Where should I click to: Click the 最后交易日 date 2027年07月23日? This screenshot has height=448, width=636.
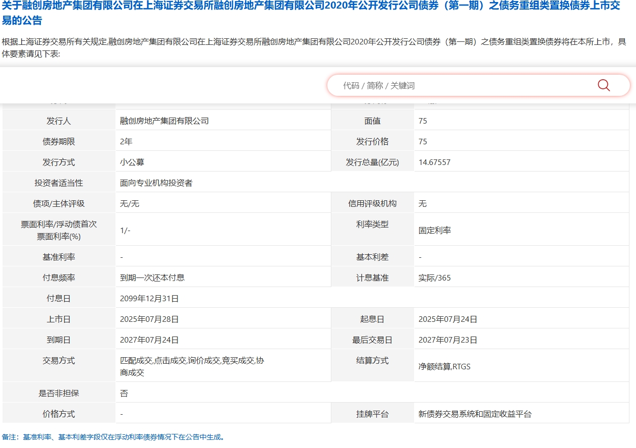[448, 340]
